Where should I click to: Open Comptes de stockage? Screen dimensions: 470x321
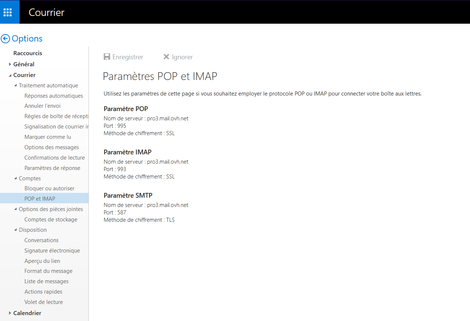tap(51, 220)
